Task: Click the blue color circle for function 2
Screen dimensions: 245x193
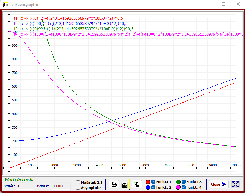Action: click(148, 187)
